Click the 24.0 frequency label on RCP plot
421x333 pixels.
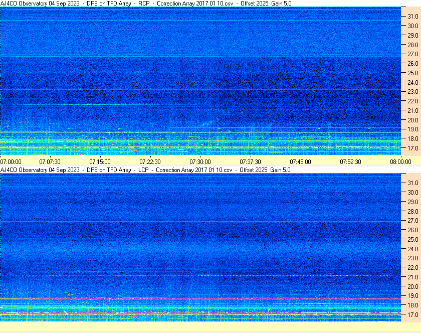click(413, 82)
